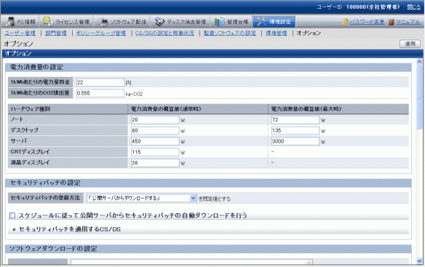Click the サーバ normal power input (450)

155,141
